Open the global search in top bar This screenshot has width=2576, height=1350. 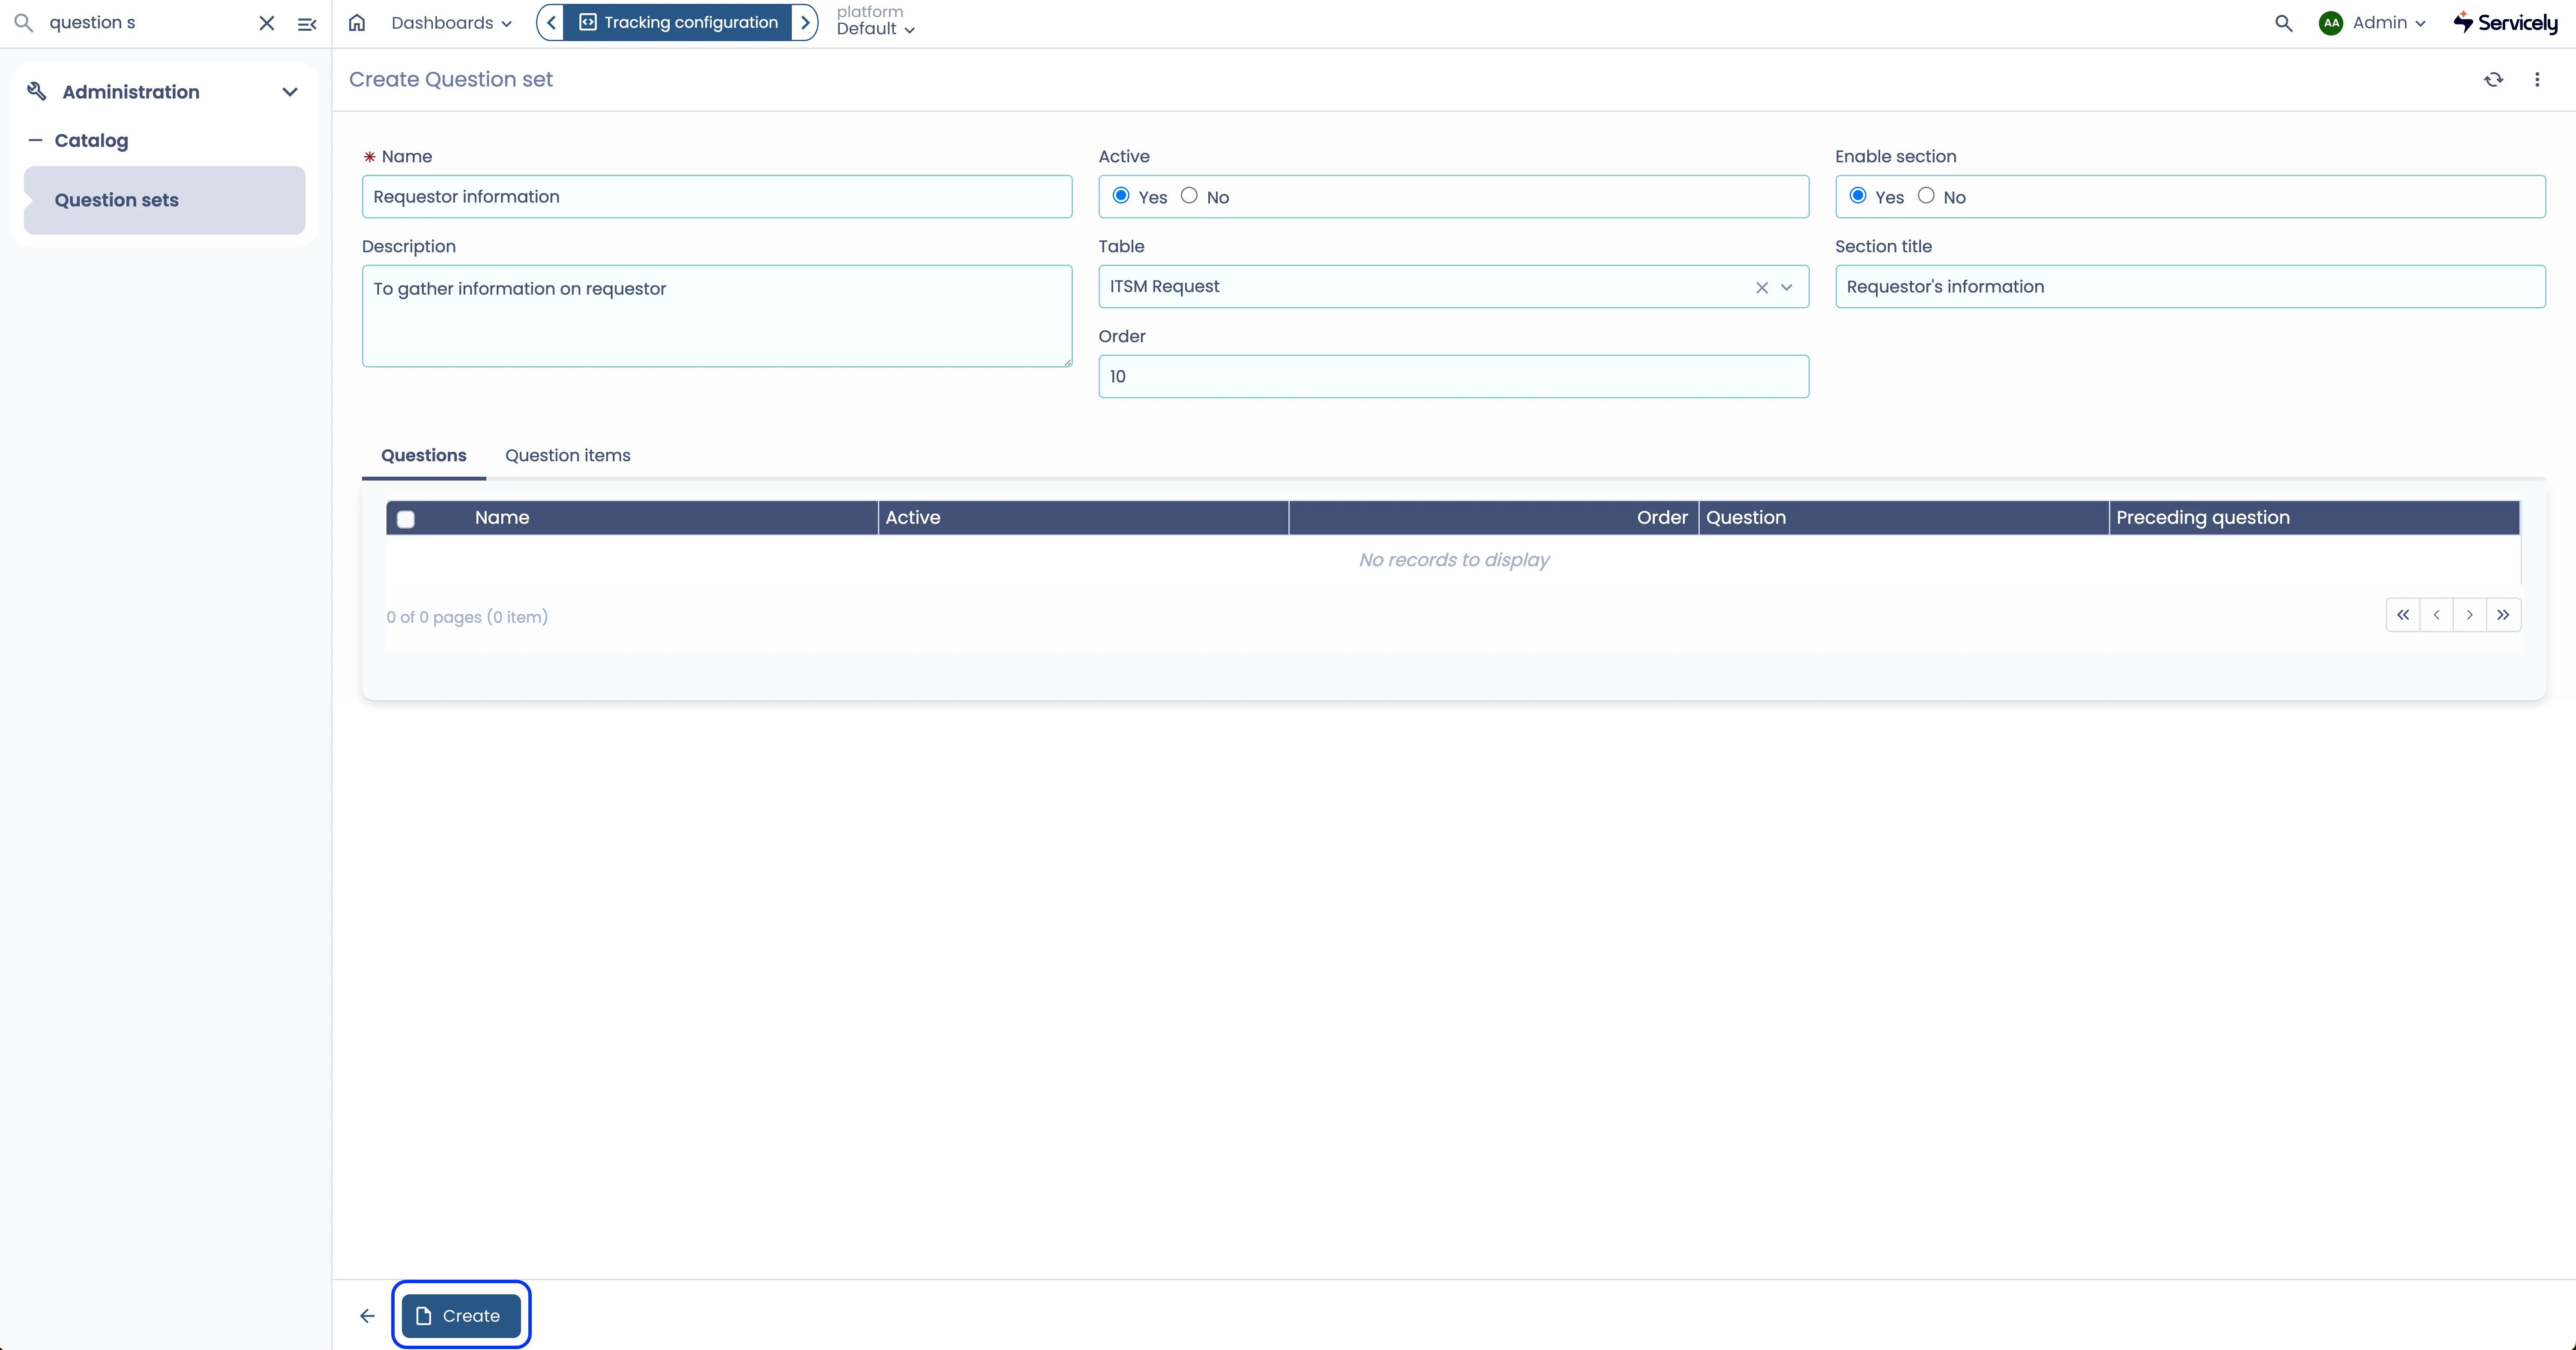(x=2284, y=23)
